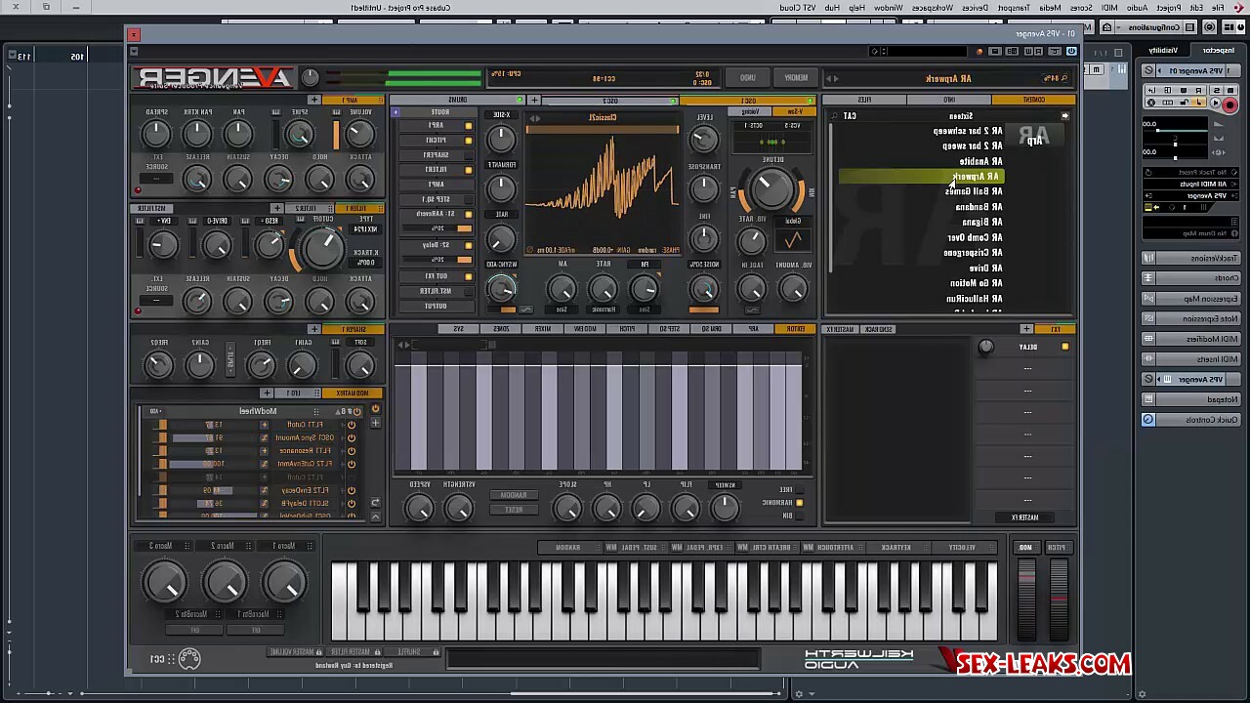This screenshot has width=1250, height=703.
Task: Toggle the OSC1 Sync Amount row power icon
Action: (352, 437)
